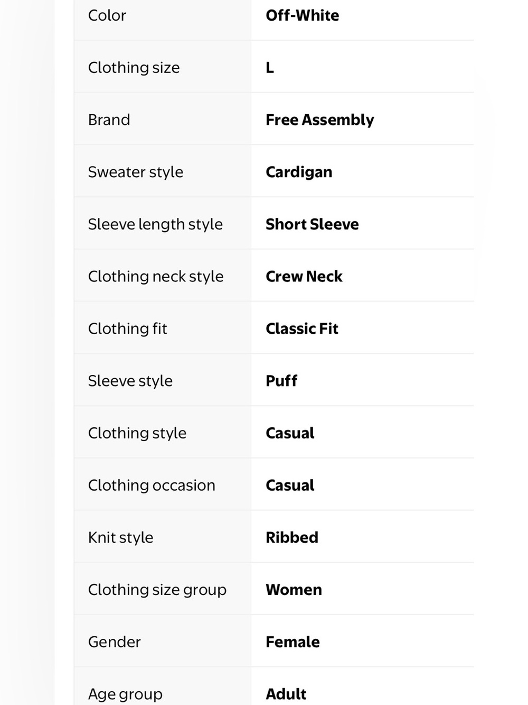
Task: Click the Cardigan sweater style value
Action: [x=299, y=172]
